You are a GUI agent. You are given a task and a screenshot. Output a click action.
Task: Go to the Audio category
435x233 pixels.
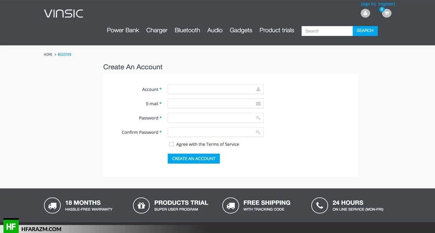(x=215, y=30)
